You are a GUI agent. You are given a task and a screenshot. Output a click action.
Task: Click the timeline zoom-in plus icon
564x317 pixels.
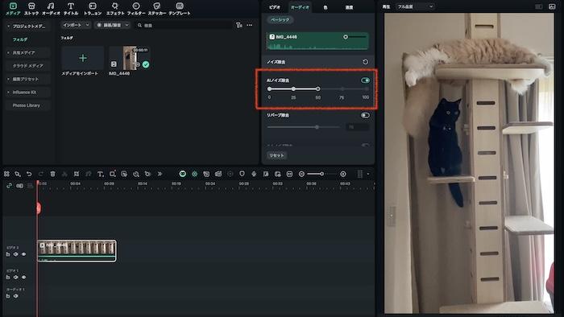pos(343,174)
